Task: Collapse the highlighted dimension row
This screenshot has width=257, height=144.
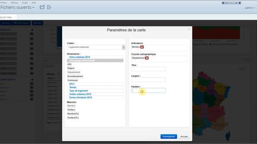Action: 95,60
